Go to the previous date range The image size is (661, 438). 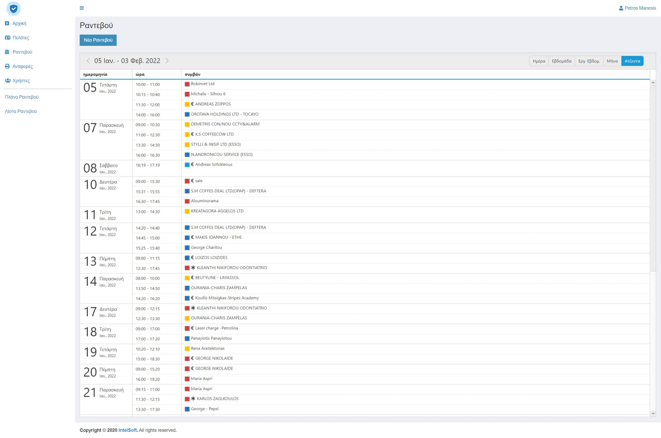[x=88, y=61]
